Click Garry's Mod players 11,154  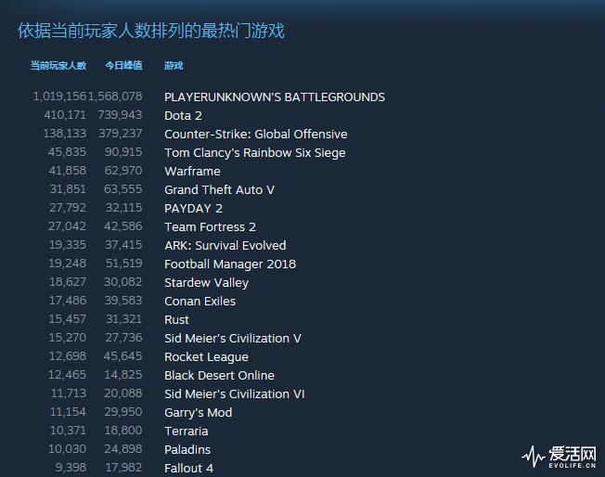point(68,412)
